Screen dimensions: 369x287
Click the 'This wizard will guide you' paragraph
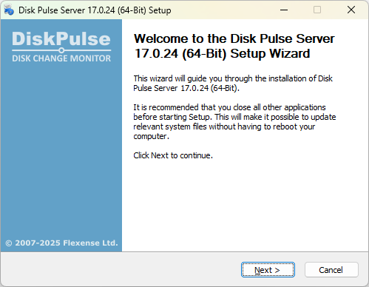coord(233,83)
